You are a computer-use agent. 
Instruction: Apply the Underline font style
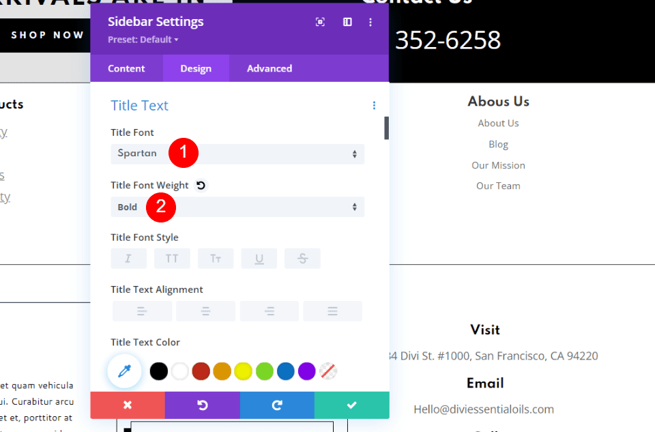259,258
